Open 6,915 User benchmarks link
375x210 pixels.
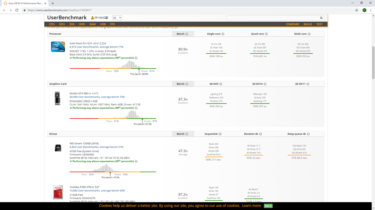[96, 47]
